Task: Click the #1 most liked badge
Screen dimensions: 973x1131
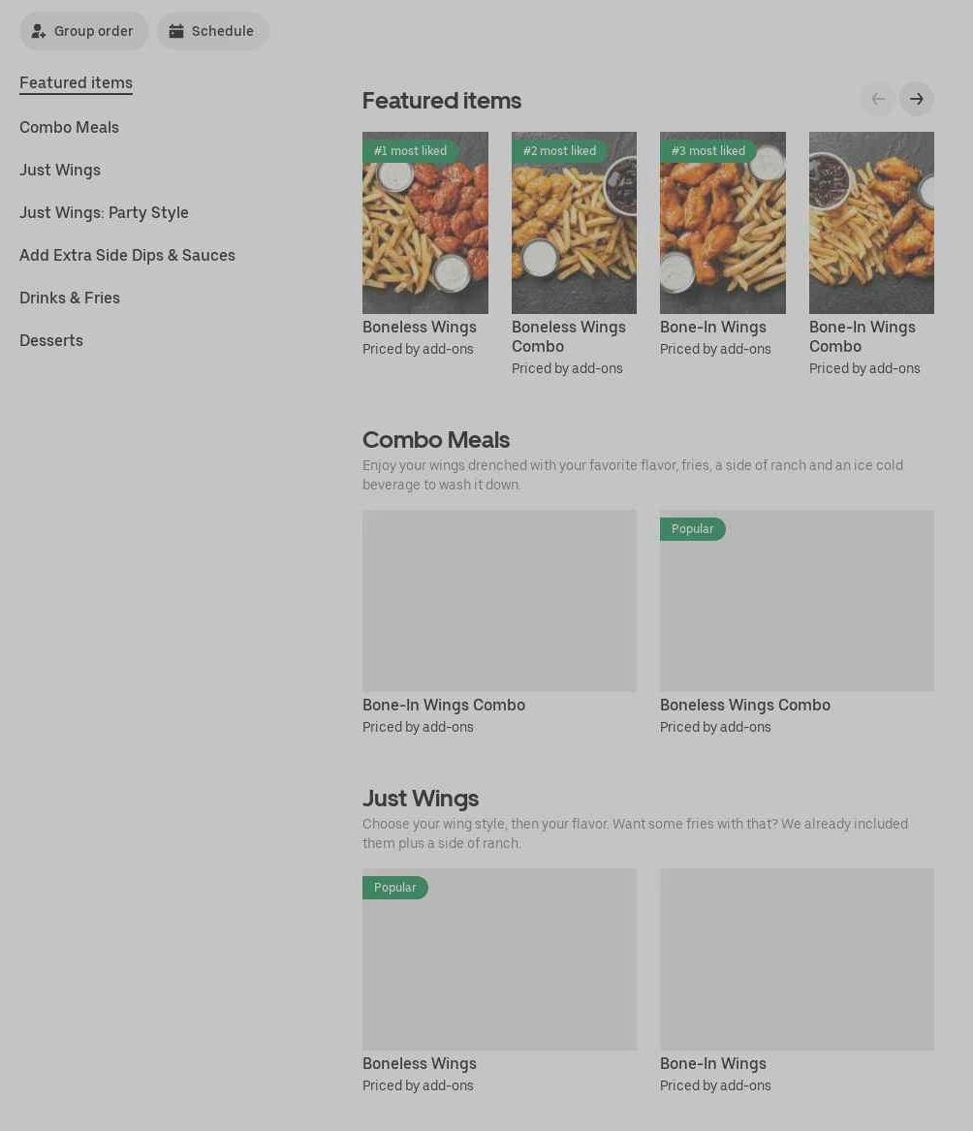Action: pyautogui.click(x=410, y=151)
